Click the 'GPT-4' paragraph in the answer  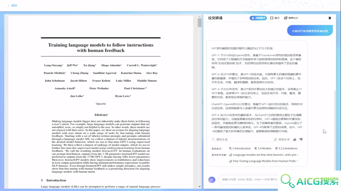tap(257, 123)
